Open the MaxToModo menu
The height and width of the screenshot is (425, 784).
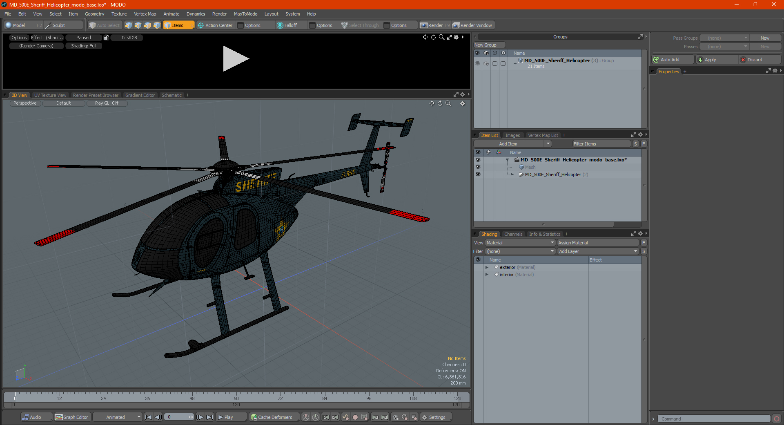245,14
